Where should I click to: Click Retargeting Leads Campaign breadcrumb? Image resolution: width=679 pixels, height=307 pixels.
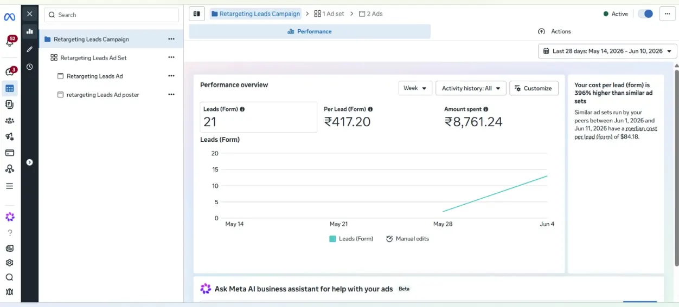(x=255, y=14)
